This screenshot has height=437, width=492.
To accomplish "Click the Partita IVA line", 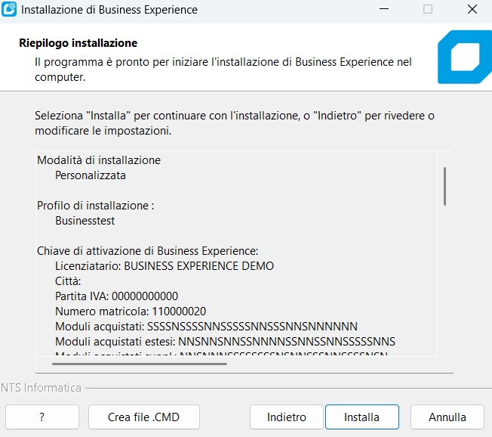I will click(116, 296).
